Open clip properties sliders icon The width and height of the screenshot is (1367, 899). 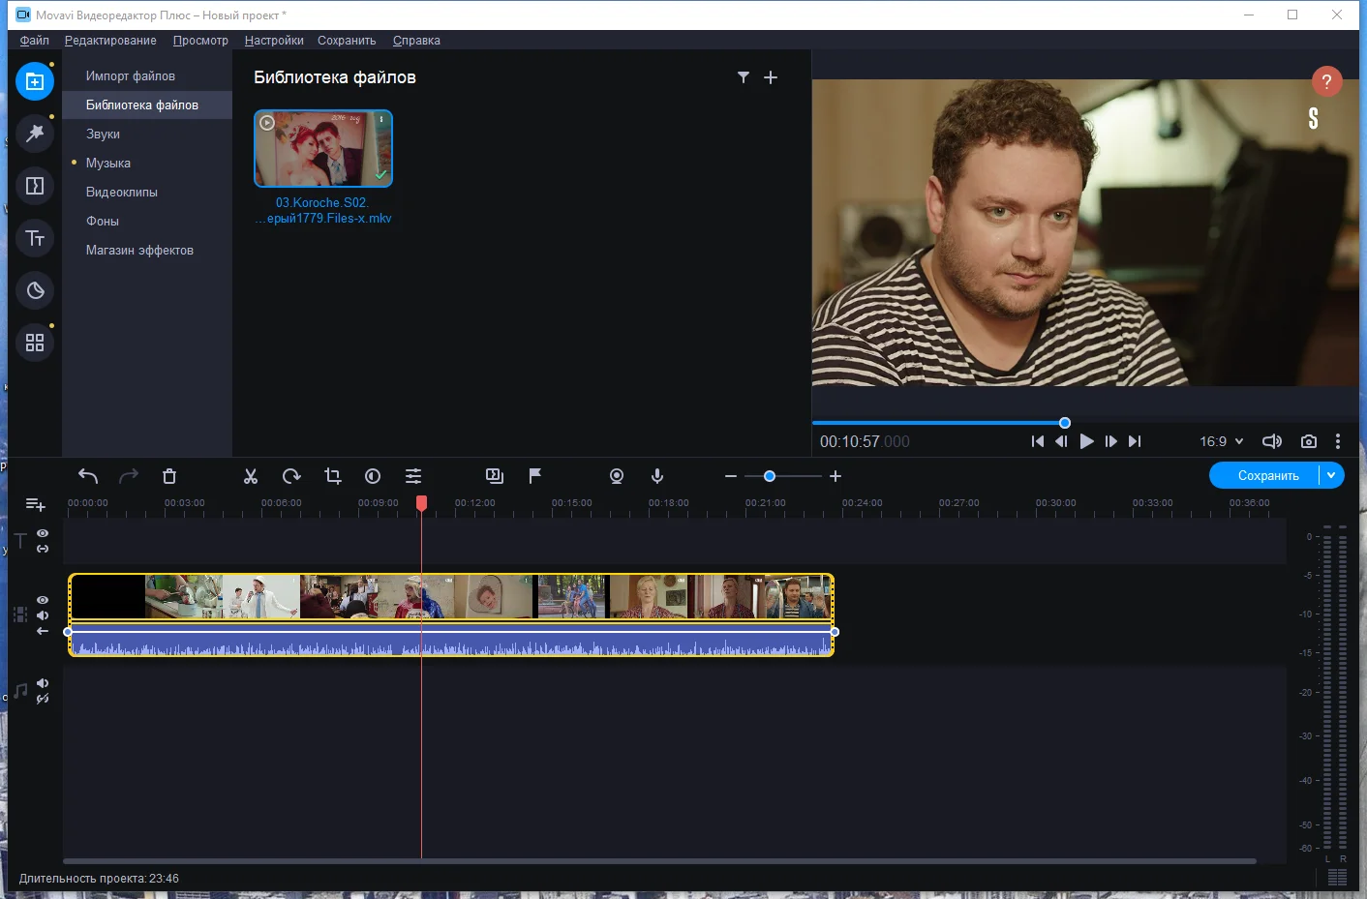[413, 476]
